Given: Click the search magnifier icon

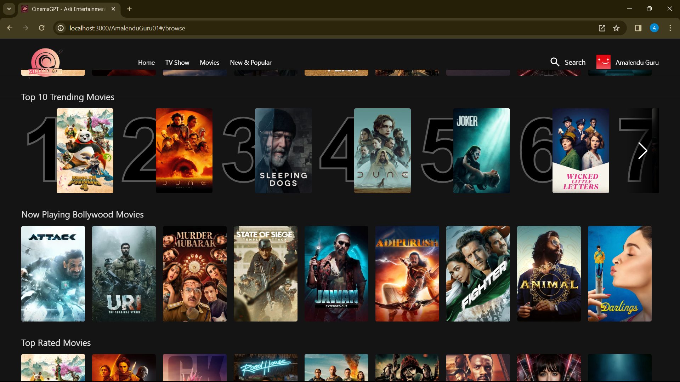Looking at the screenshot, I should (x=555, y=62).
